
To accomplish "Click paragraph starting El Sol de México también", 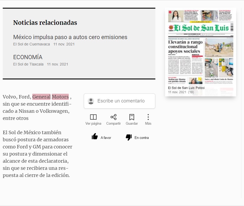I will click(37, 154).
